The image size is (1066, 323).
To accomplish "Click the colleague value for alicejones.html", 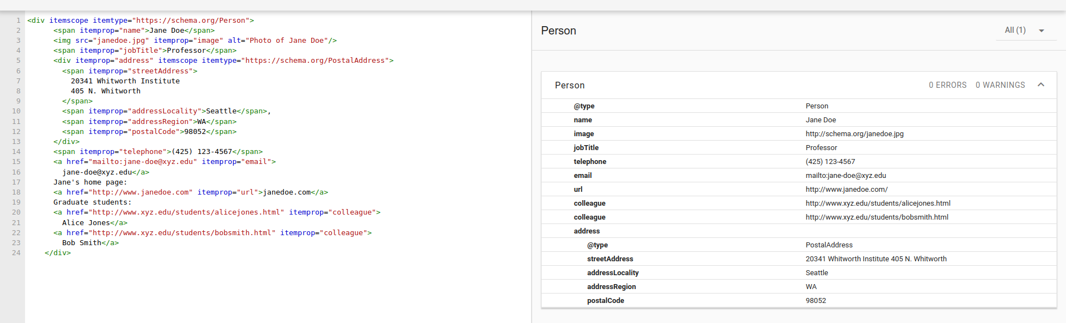I will click(x=878, y=203).
